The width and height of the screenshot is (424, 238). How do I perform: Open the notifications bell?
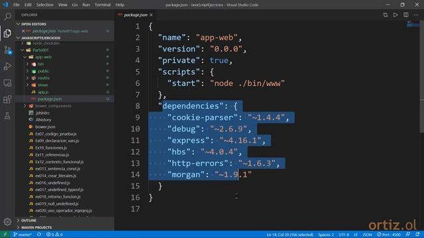[417, 235]
